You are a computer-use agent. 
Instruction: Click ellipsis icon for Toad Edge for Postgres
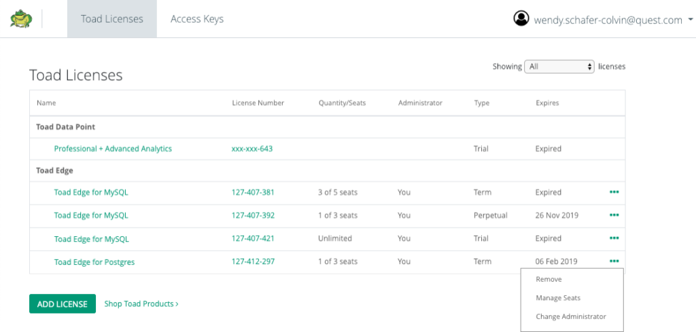pos(614,261)
